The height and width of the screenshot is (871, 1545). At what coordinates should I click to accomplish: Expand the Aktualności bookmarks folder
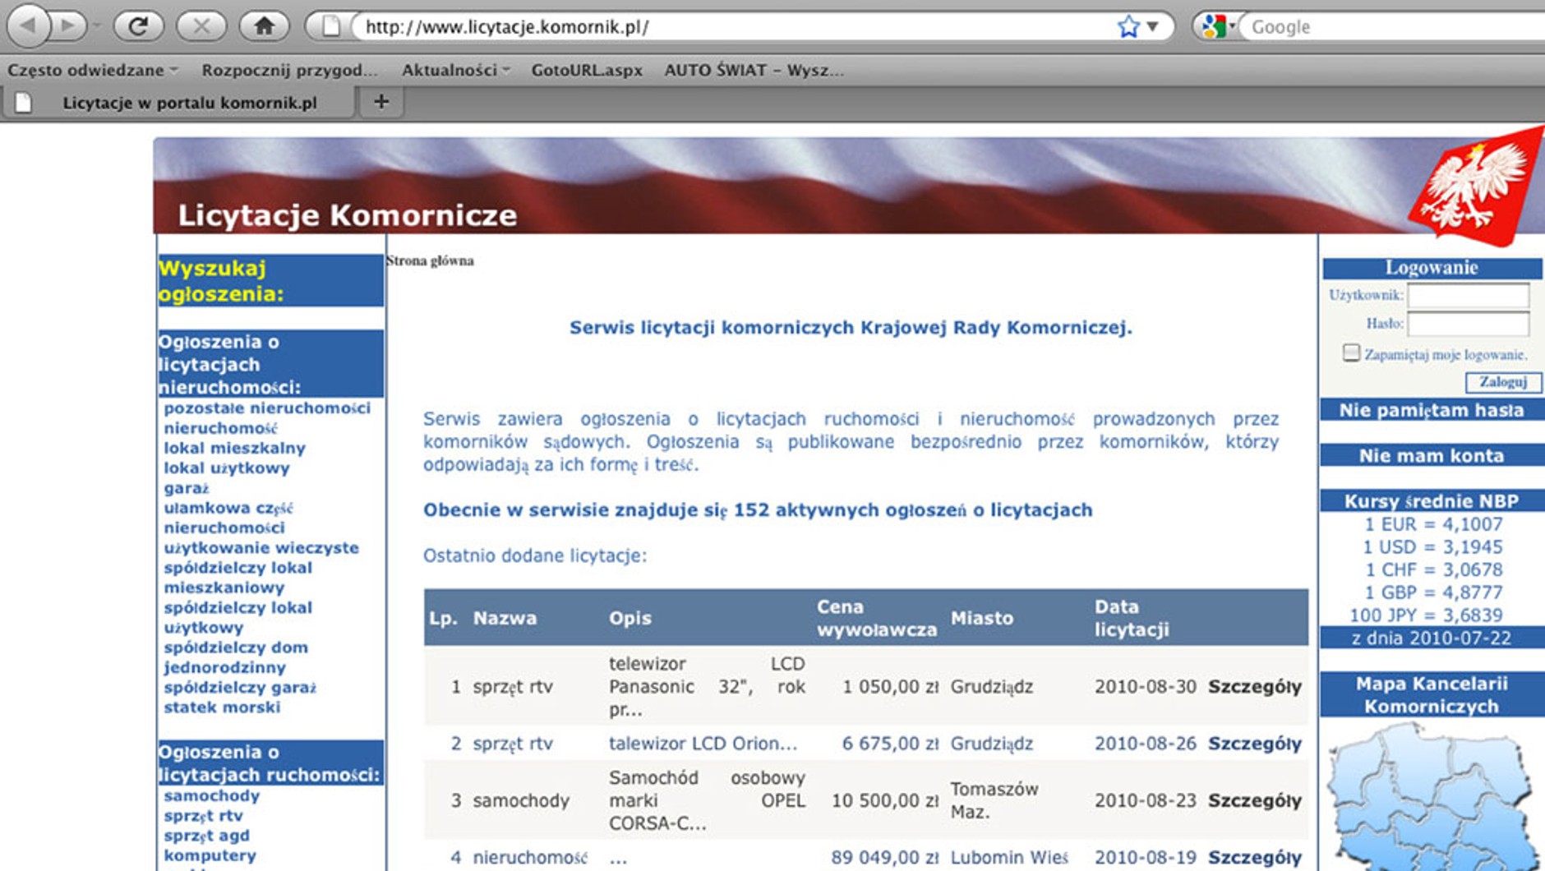(x=455, y=71)
